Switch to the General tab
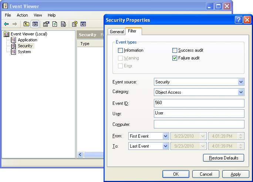Viewport: 253px width, 182px height. pos(117,32)
